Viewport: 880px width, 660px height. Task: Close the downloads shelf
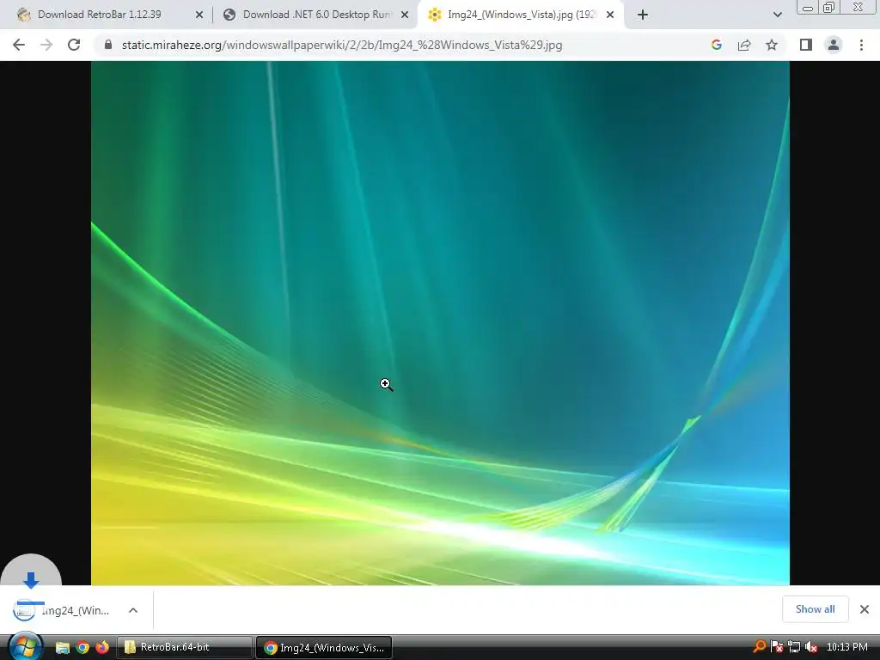tap(865, 609)
